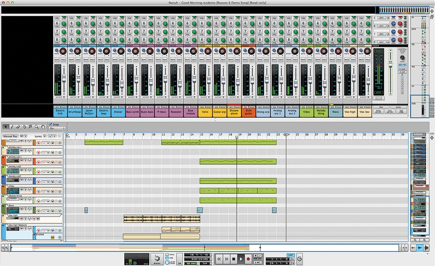Open the Snap value Bar dropdown
435x266 pixels.
click(x=57, y=129)
